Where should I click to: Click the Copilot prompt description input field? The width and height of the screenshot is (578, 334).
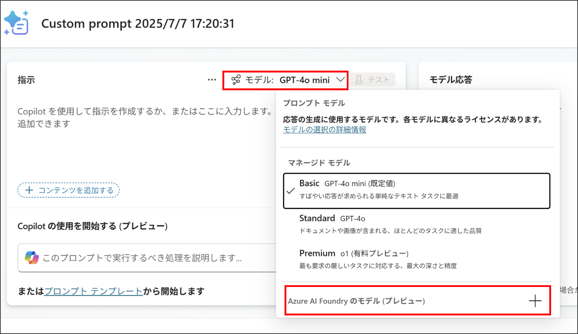[x=147, y=258]
